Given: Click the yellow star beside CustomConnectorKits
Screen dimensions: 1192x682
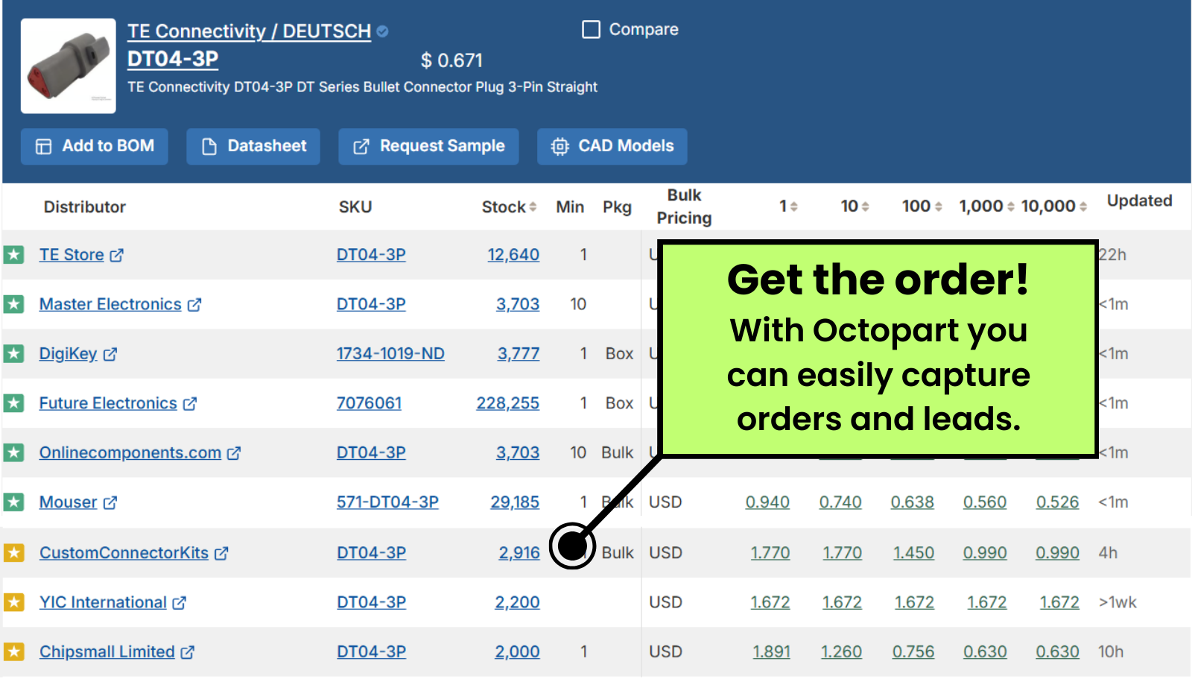Looking at the screenshot, I should [x=14, y=552].
